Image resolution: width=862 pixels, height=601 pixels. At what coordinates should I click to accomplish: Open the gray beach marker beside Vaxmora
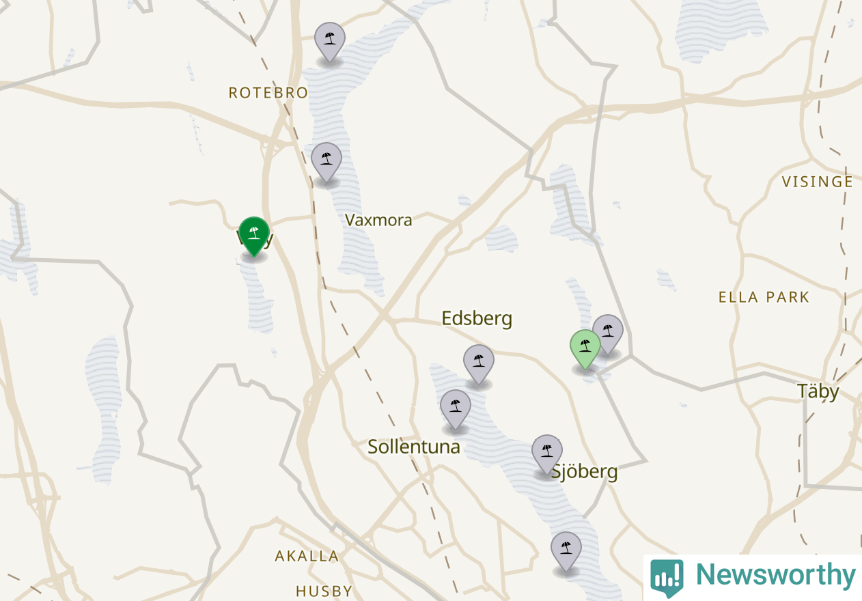point(326,163)
